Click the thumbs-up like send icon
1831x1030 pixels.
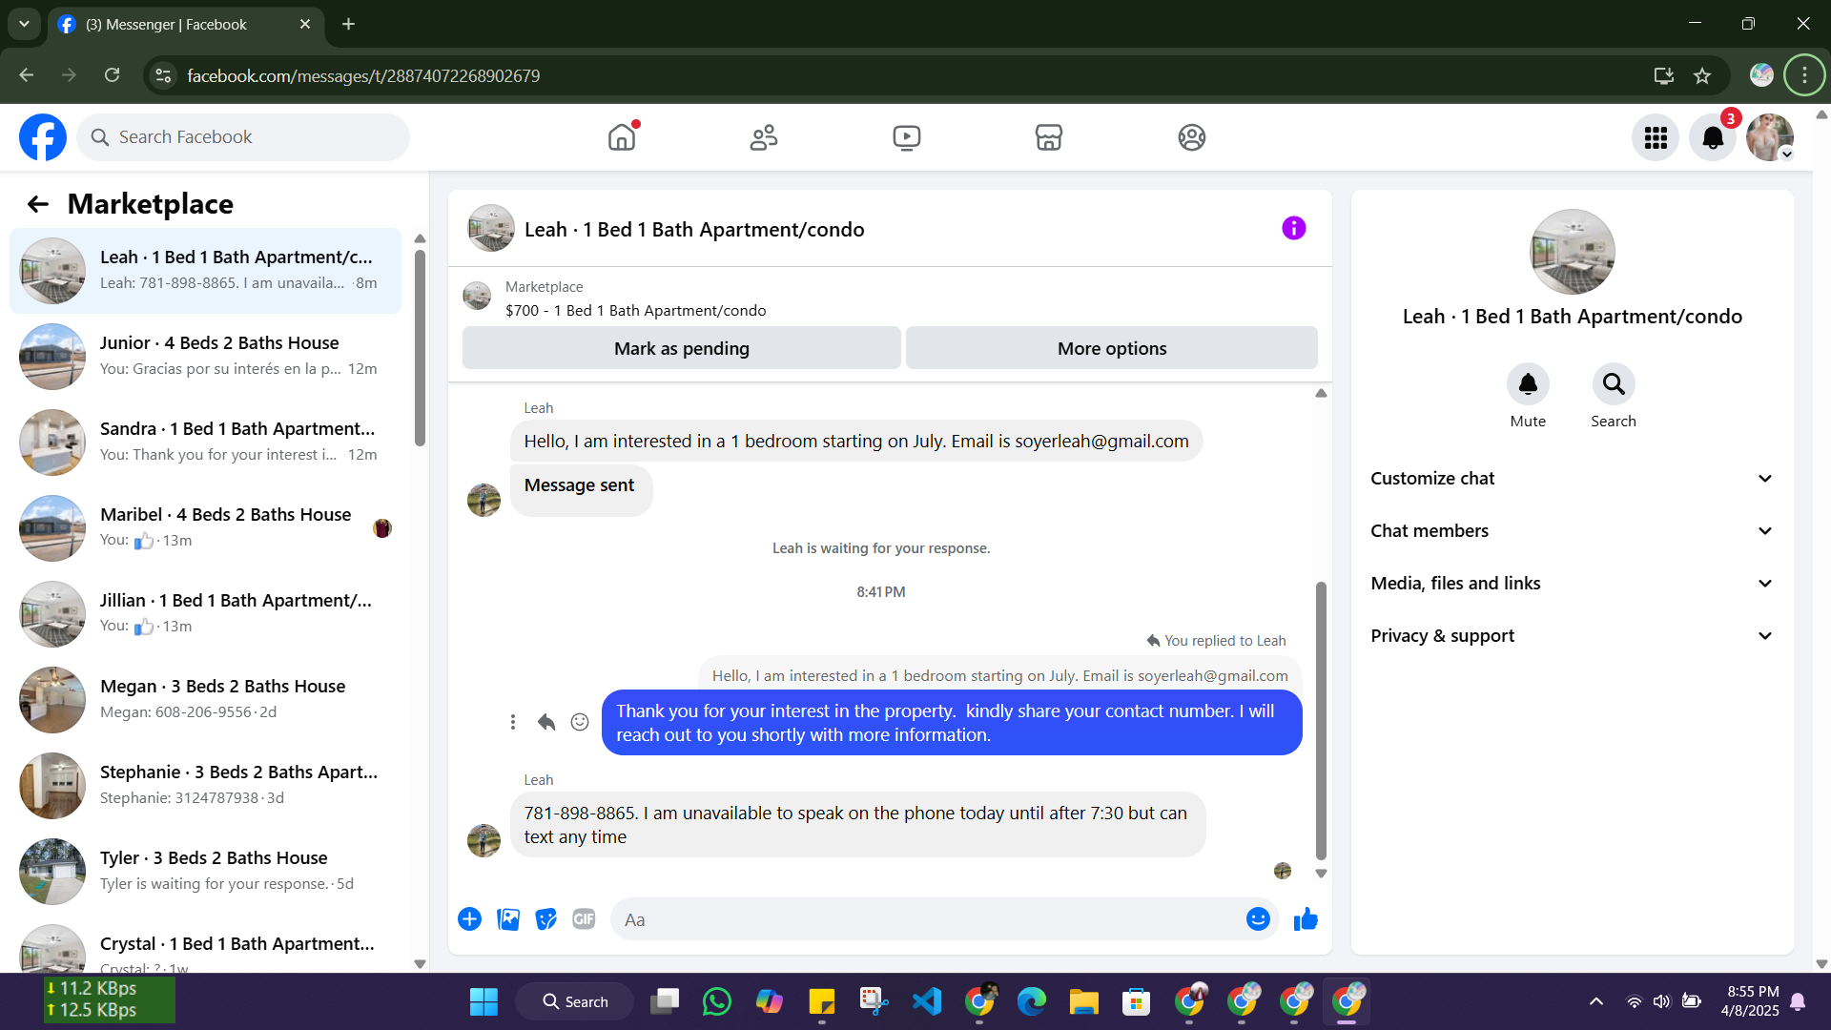pos(1306,919)
